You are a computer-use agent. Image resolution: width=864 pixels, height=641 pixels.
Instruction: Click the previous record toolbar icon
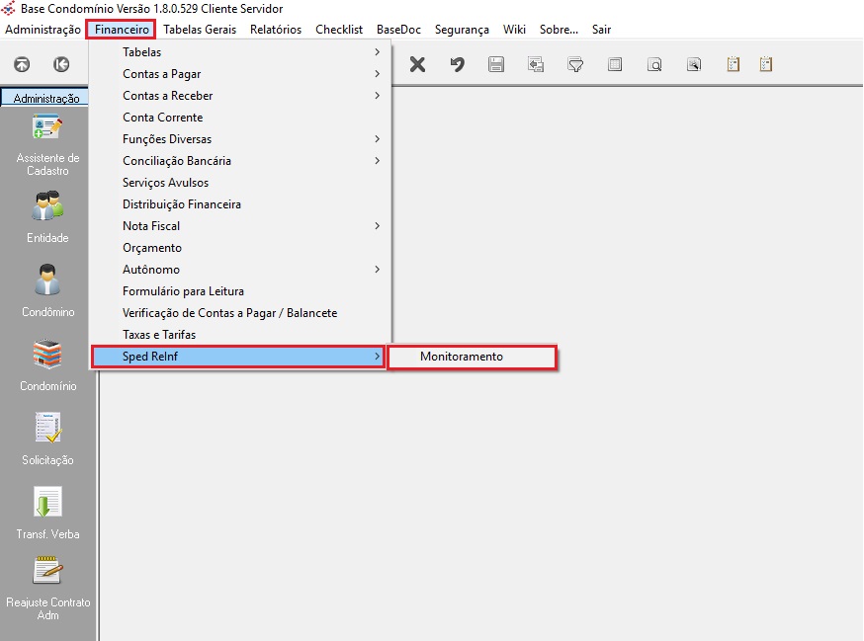pos(61,64)
